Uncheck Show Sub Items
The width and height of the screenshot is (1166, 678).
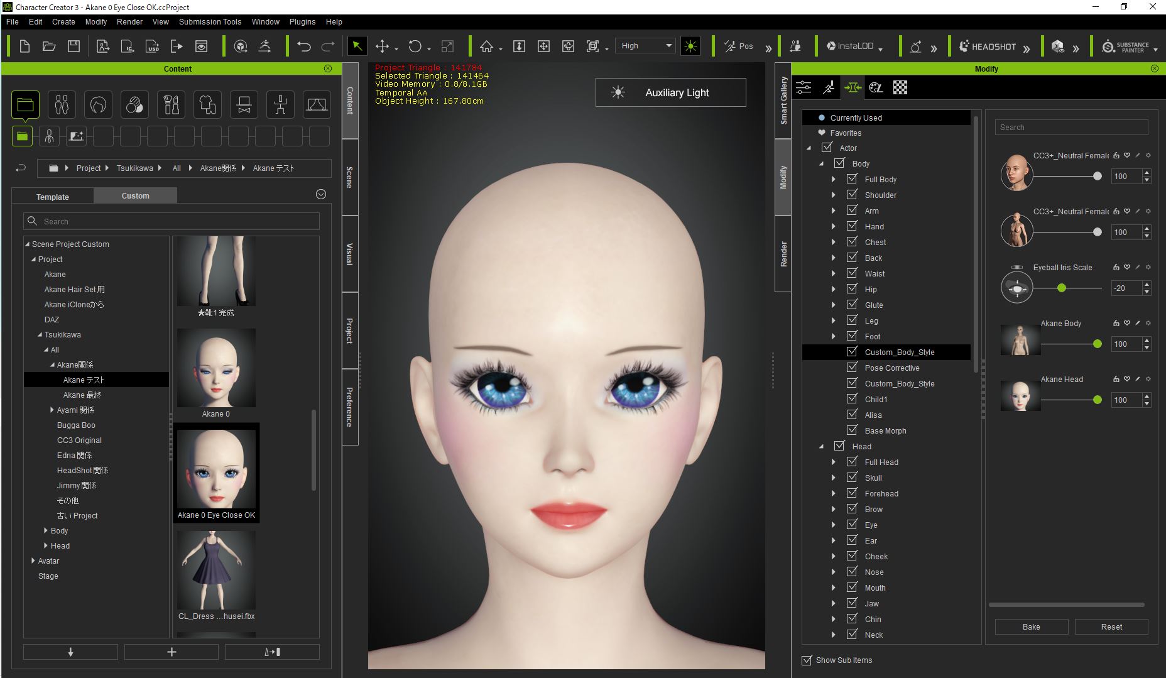pyautogui.click(x=807, y=660)
